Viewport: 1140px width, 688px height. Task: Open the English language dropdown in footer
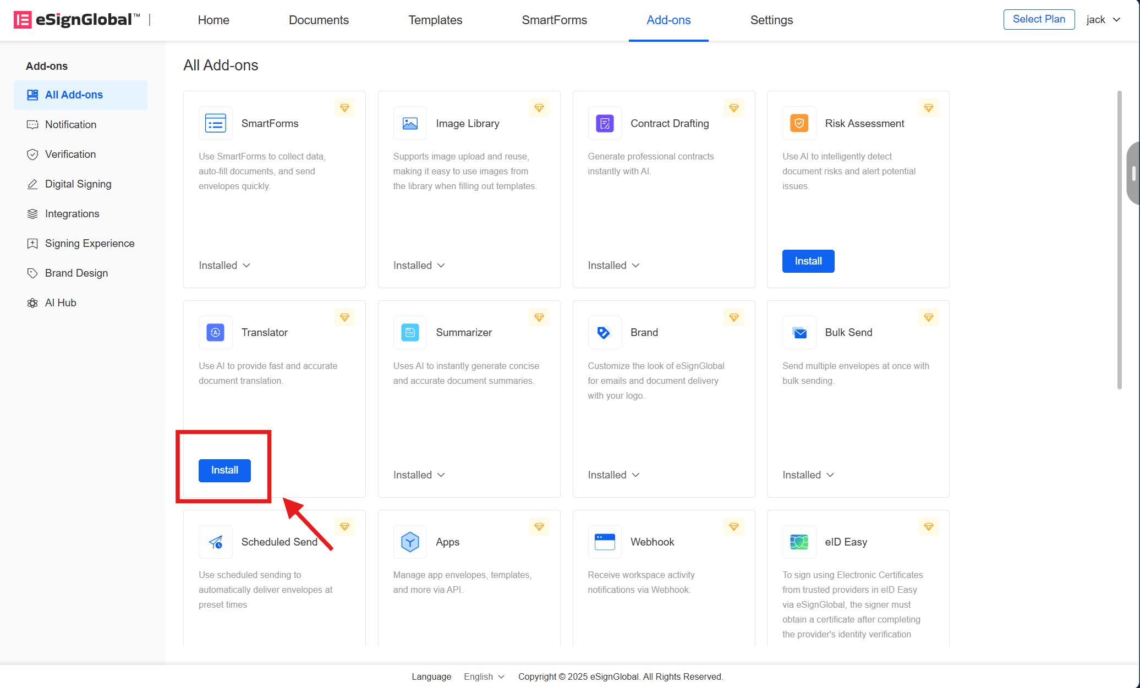484,676
